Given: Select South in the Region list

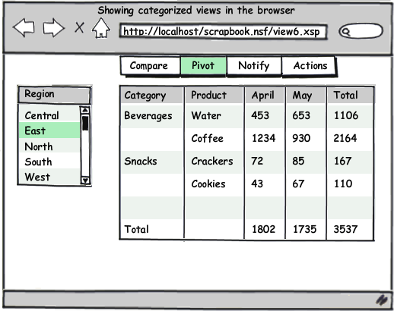Looking at the screenshot, I should 49,162.
